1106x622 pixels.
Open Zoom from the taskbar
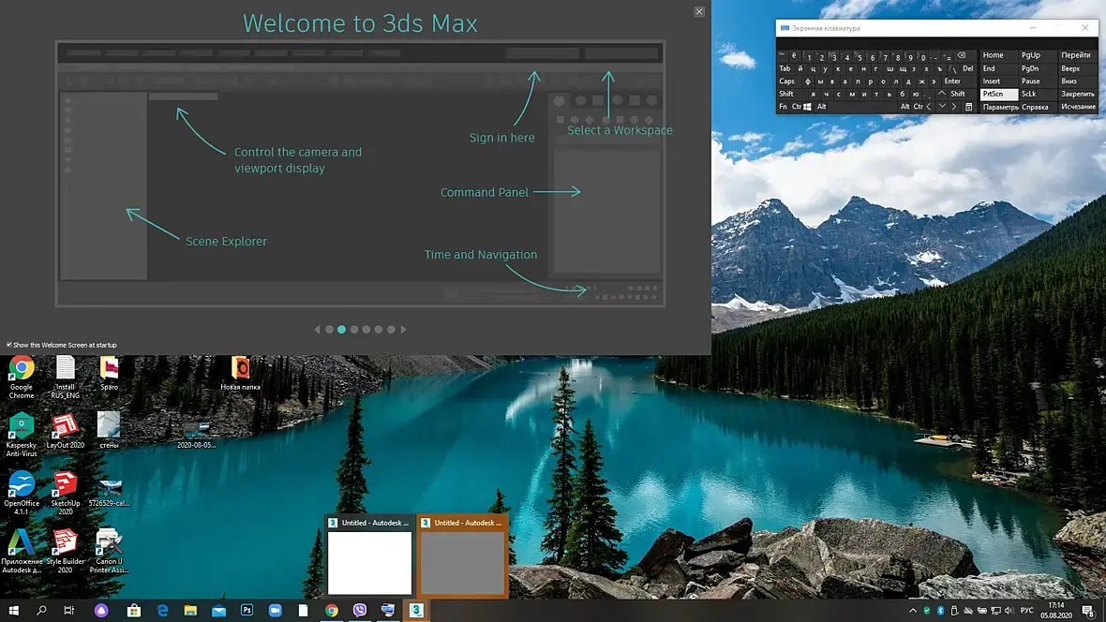tap(275, 610)
